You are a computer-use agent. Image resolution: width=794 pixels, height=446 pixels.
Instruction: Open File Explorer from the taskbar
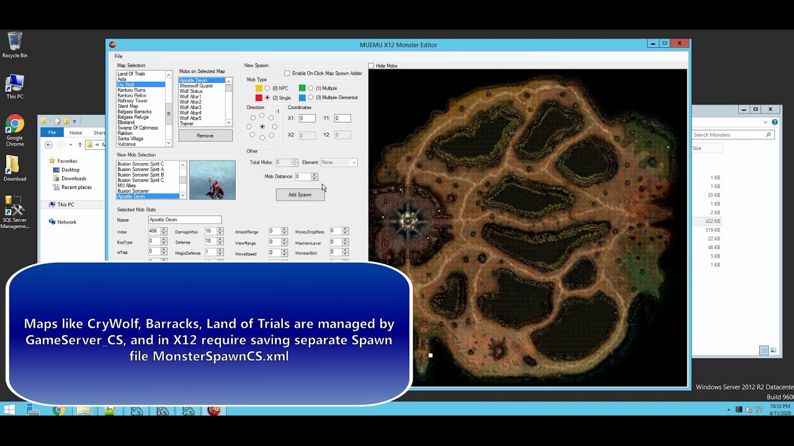83,410
